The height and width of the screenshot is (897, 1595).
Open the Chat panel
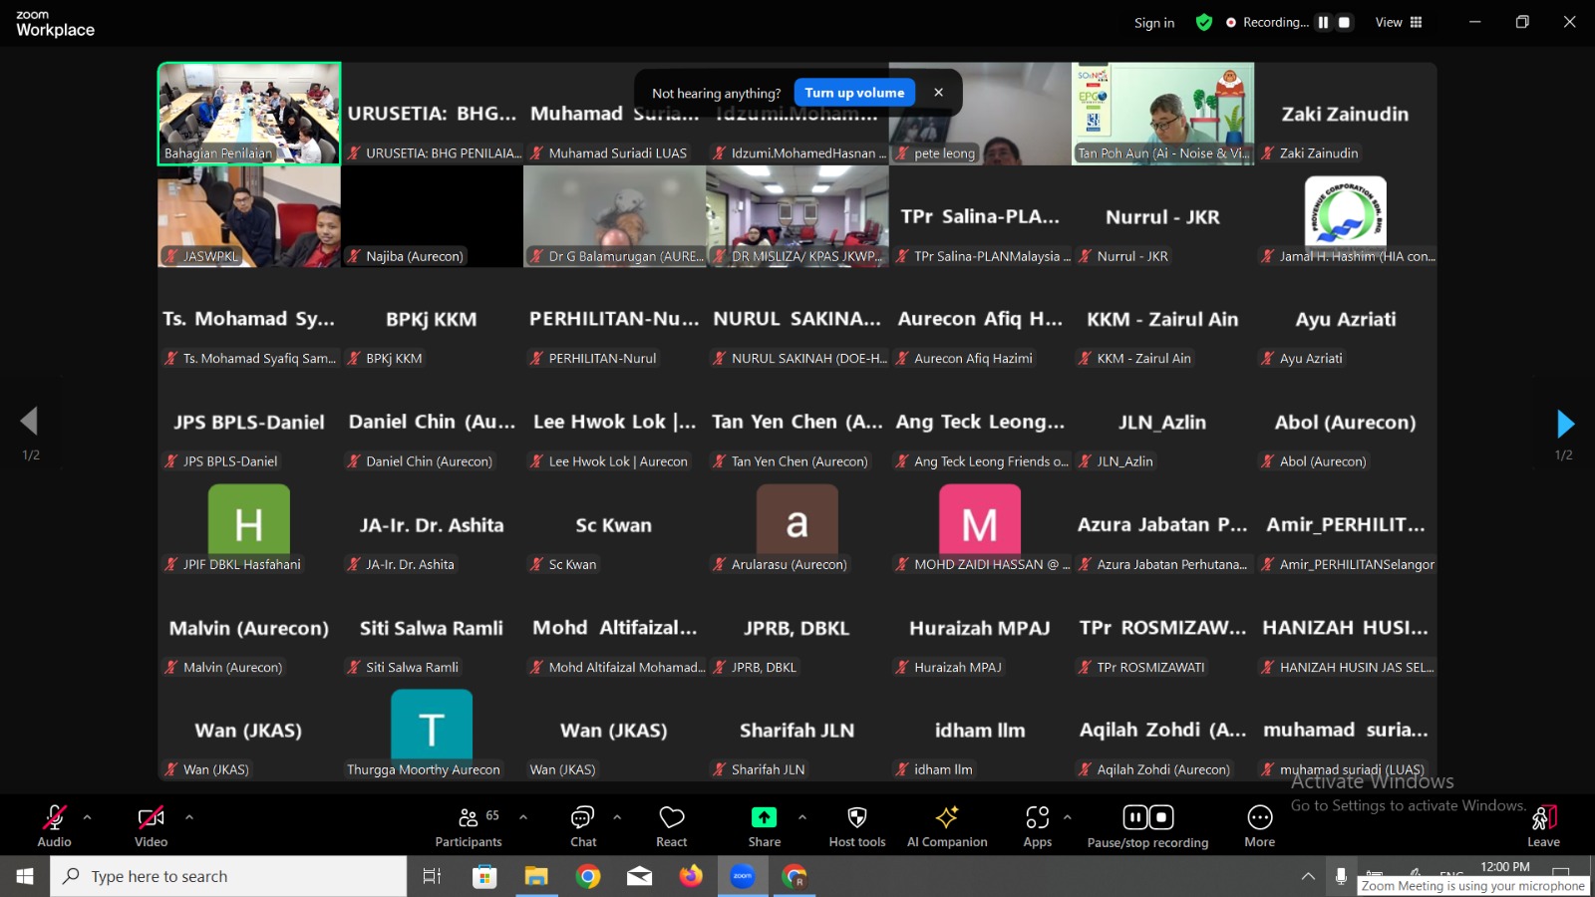click(583, 825)
